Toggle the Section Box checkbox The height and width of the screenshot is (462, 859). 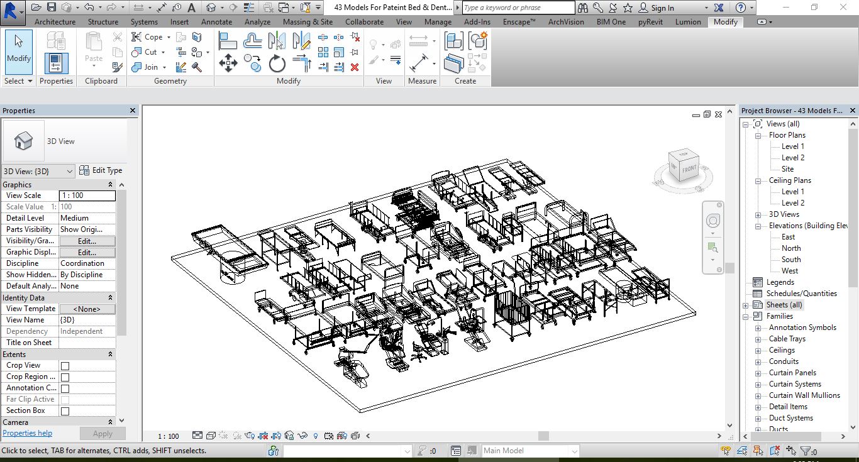pyautogui.click(x=65, y=411)
